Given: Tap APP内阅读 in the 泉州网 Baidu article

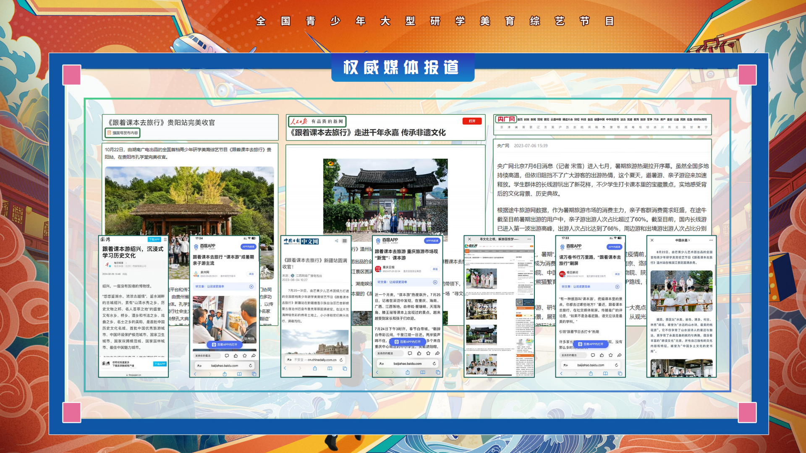Looking at the screenshot, I should click(248, 247).
